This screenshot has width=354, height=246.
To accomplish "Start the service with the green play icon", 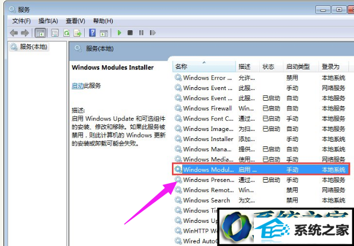I will [119, 33].
